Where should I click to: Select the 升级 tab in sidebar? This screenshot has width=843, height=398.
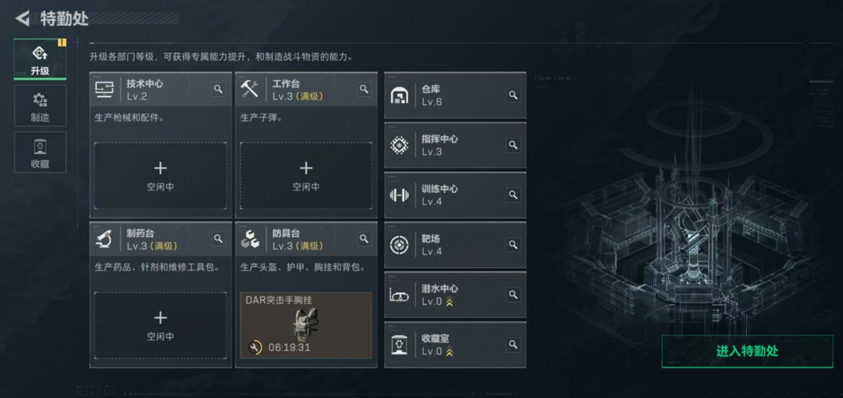tap(41, 59)
